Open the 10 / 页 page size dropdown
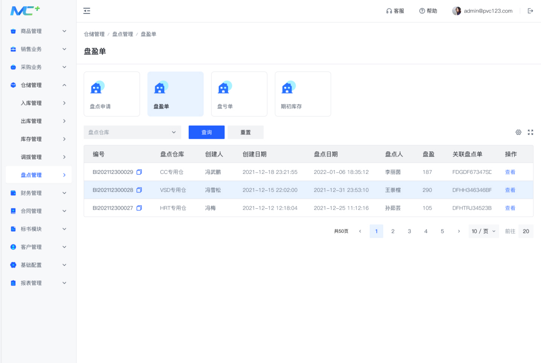Viewport: 541px width, 363px height. 484,231
